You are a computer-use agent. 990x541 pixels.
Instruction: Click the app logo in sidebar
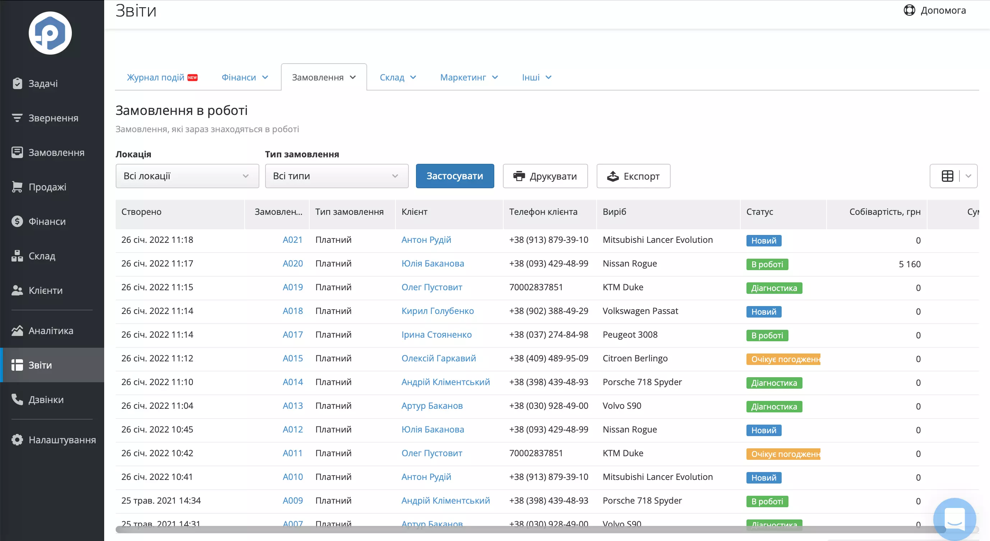50,33
